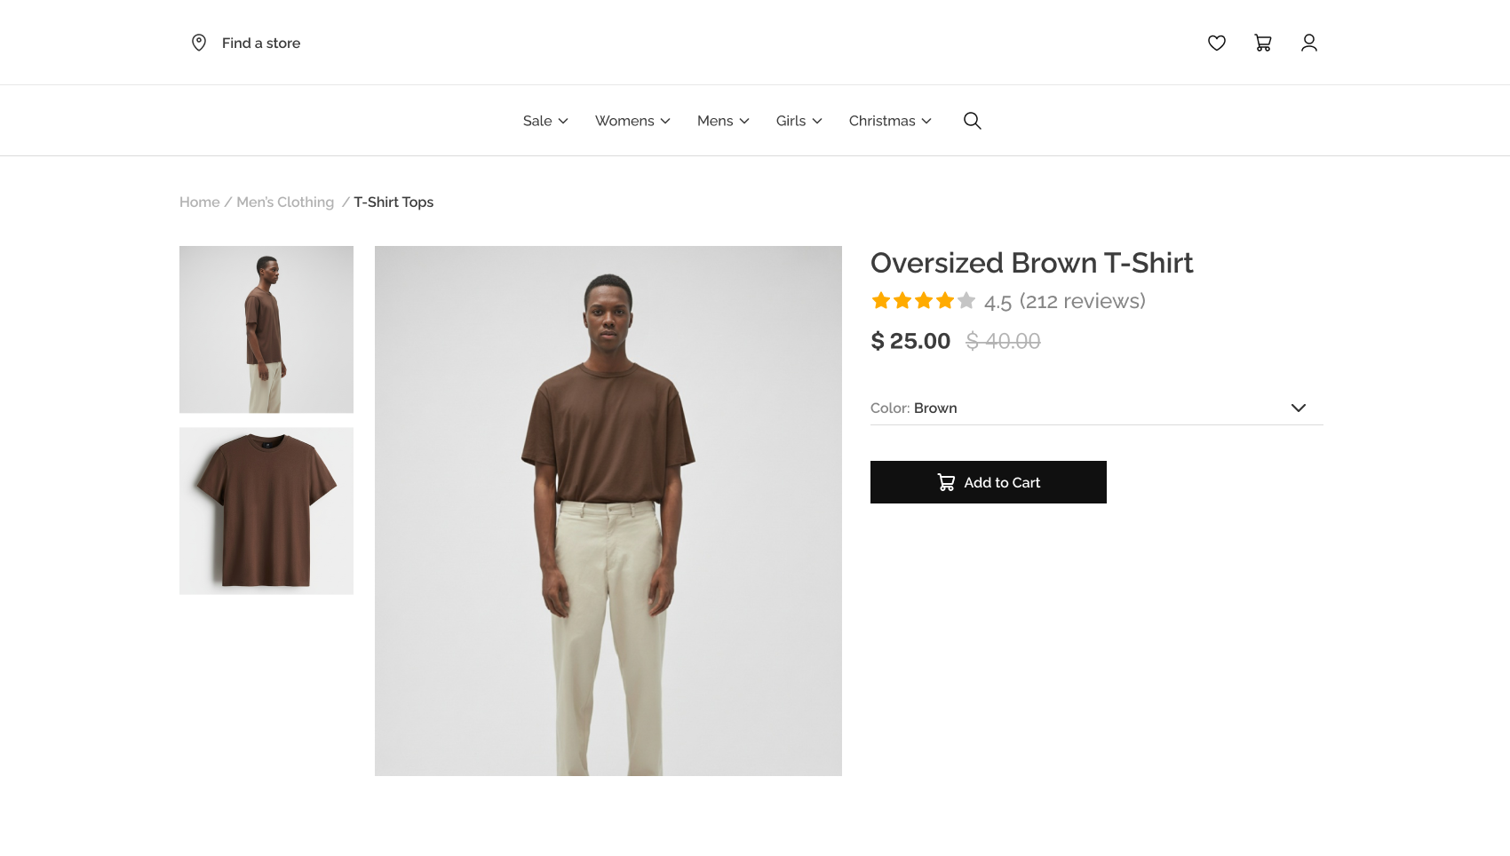Screen dimensions: 1510x856
Task: Expand the Sale menu
Action: click(545, 121)
